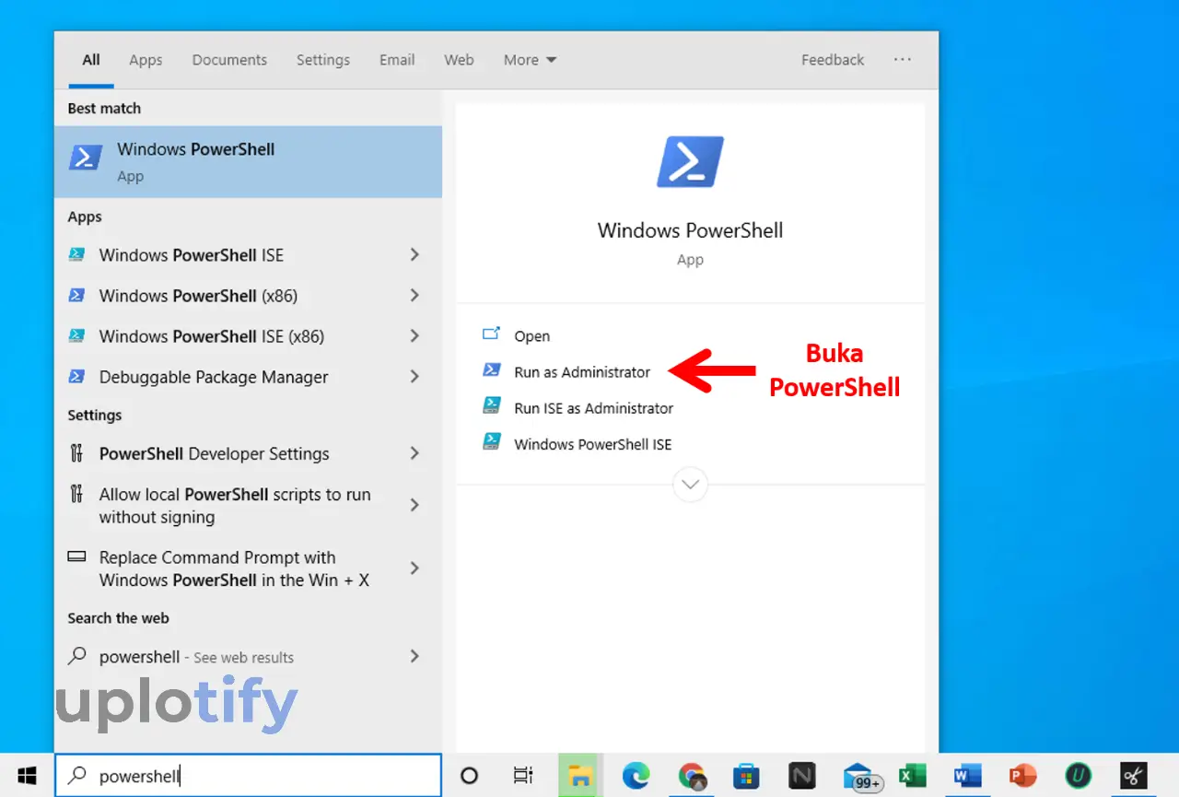Viewport: 1179px width, 797px height.
Task: Click the Run ISE as Administrator icon
Action: (x=492, y=405)
